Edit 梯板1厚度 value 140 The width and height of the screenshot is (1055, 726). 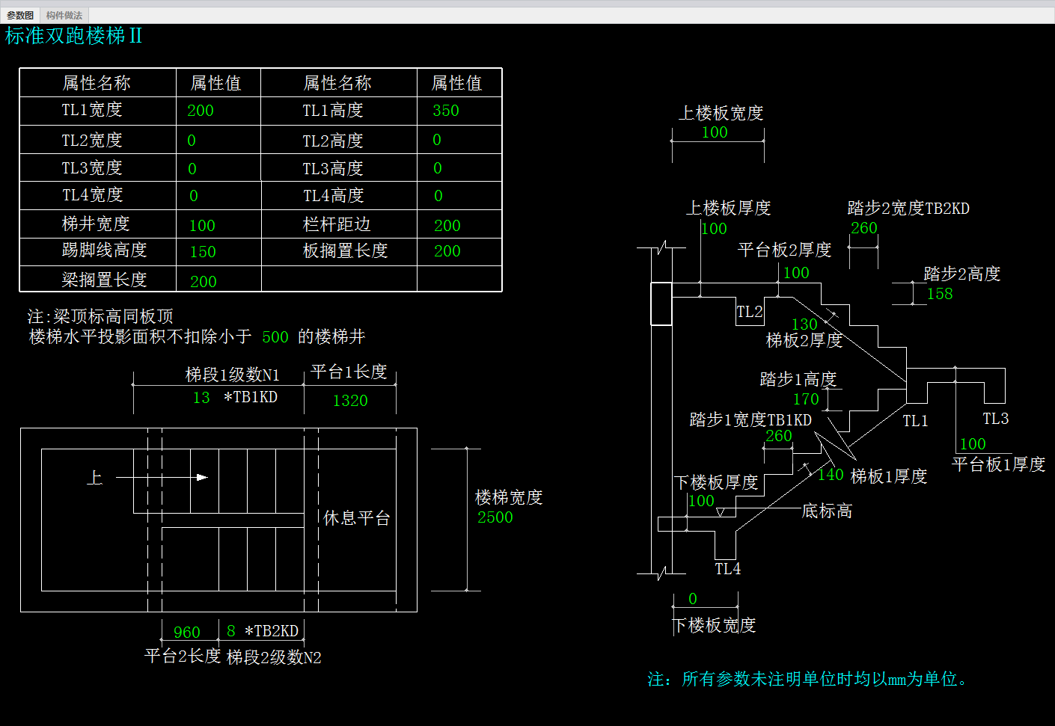point(831,475)
